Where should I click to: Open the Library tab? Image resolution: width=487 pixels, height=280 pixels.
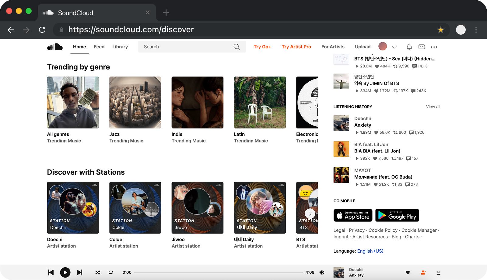(x=120, y=47)
